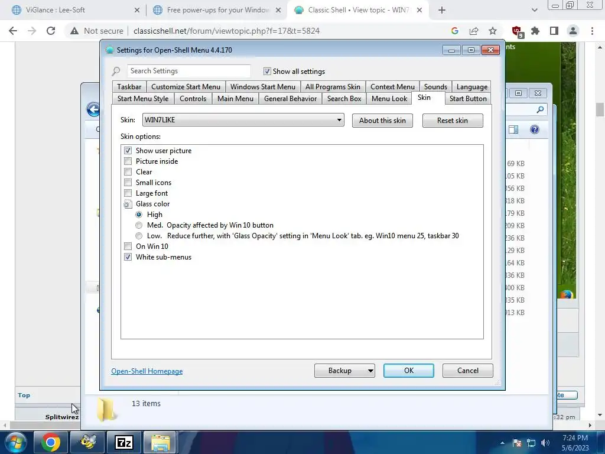Open the Menu Look tab
The height and width of the screenshot is (454, 605).
pos(389,99)
